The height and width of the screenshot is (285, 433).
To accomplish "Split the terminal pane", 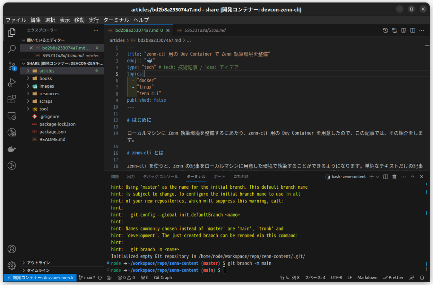I will [x=386, y=177].
